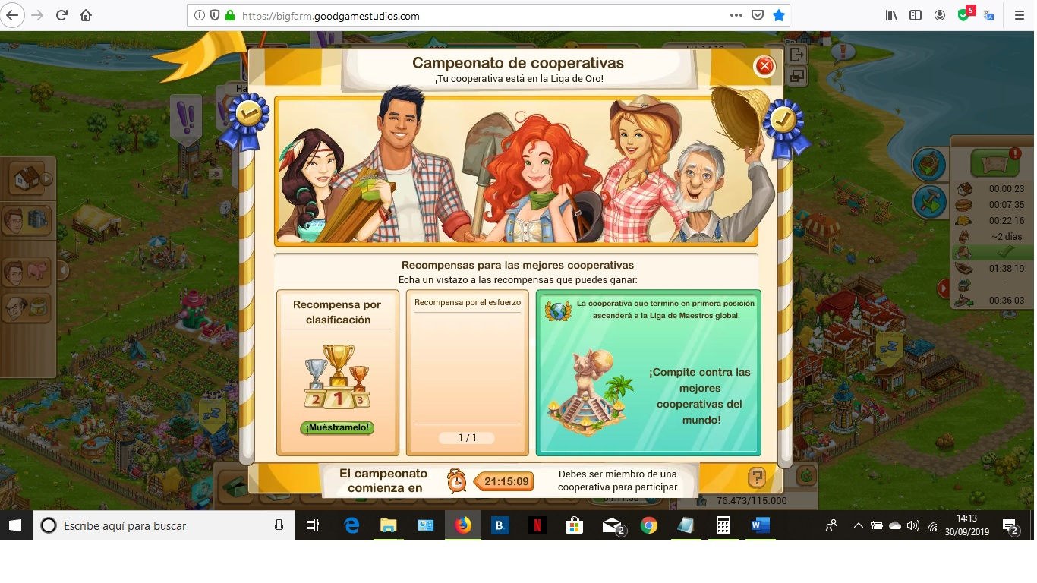
Task: Open the man with pig quest
Action: pyautogui.click(x=27, y=272)
